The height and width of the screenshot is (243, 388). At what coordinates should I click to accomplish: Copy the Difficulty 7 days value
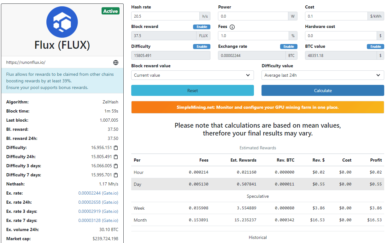coord(116,175)
